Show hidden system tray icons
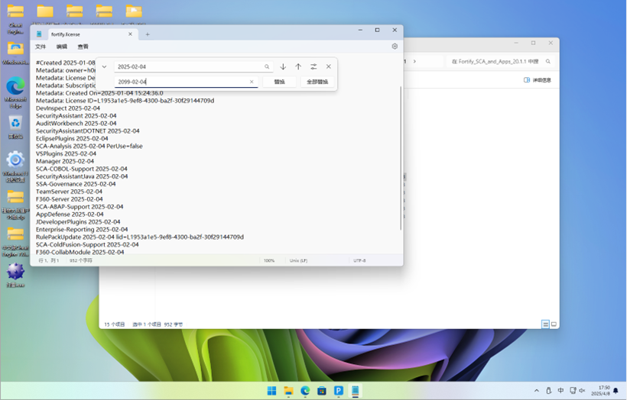This screenshot has height=400, width=627. [537, 390]
